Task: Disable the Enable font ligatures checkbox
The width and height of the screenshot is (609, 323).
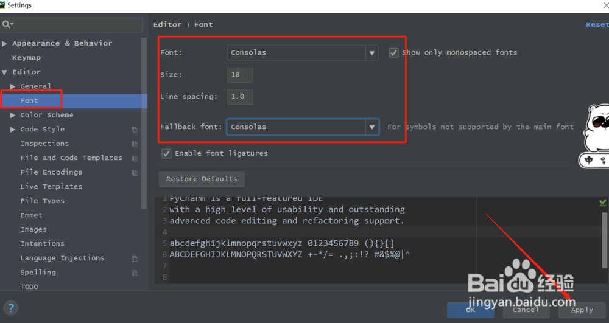Action: [166, 153]
